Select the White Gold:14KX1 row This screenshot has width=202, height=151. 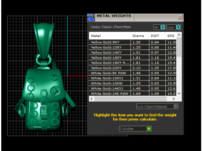point(133,89)
